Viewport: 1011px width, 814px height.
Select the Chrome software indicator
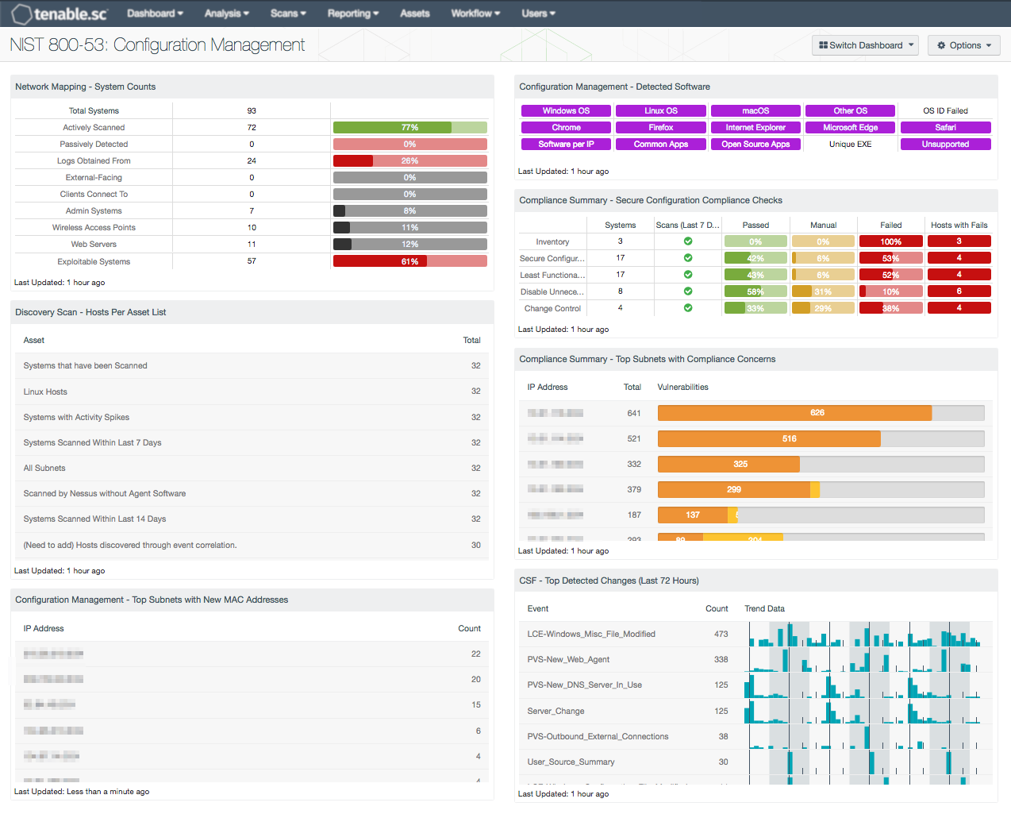click(566, 128)
